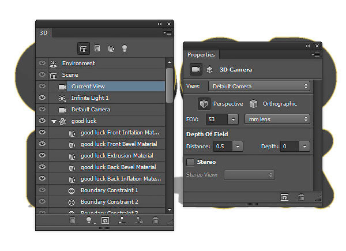Image resolution: width=346 pixels, height=251 pixels.
Task: Click Render icon at bottom of Properties panel
Action: point(284,197)
